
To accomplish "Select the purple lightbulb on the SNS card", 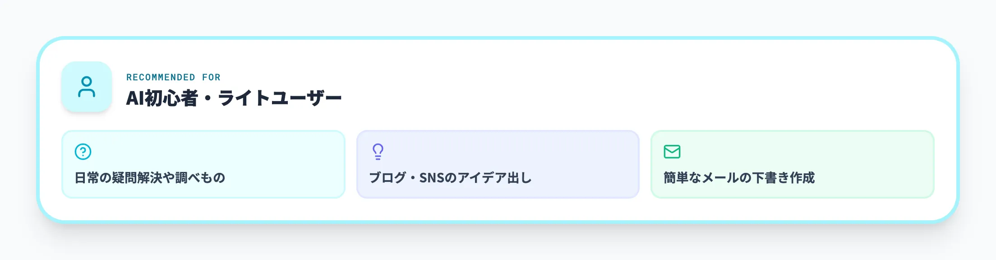I will click(378, 151).
